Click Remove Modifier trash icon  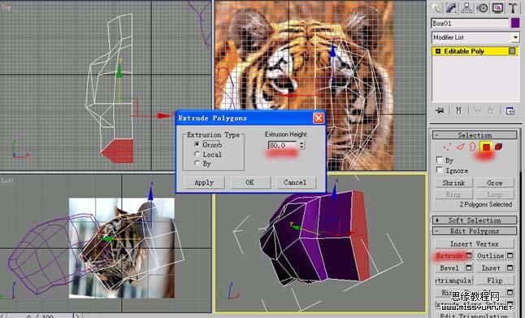491,111
